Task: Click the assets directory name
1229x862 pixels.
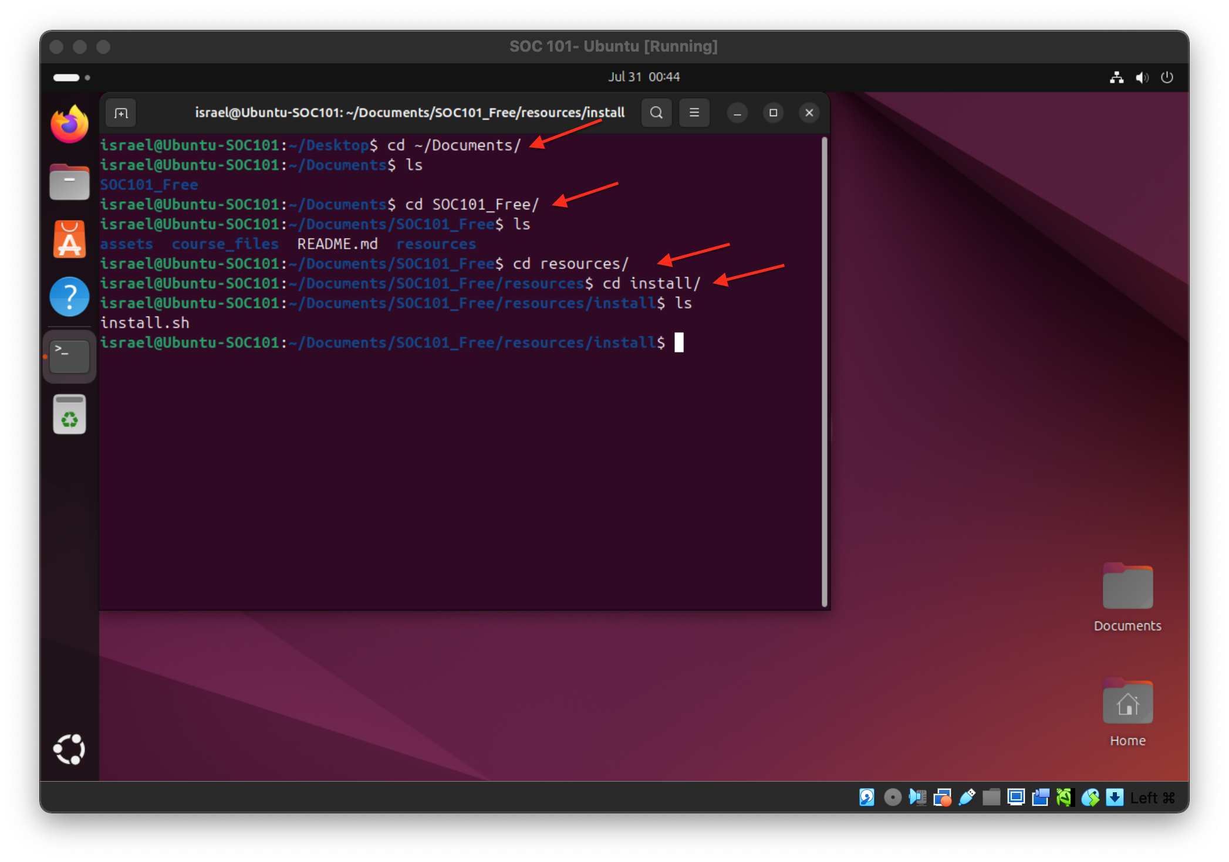Action: coord(126,244)
